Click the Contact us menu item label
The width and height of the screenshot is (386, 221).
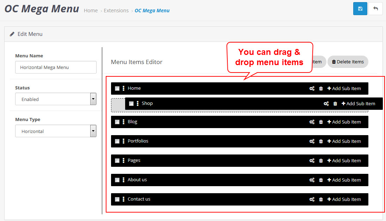(x=139, y=199)
